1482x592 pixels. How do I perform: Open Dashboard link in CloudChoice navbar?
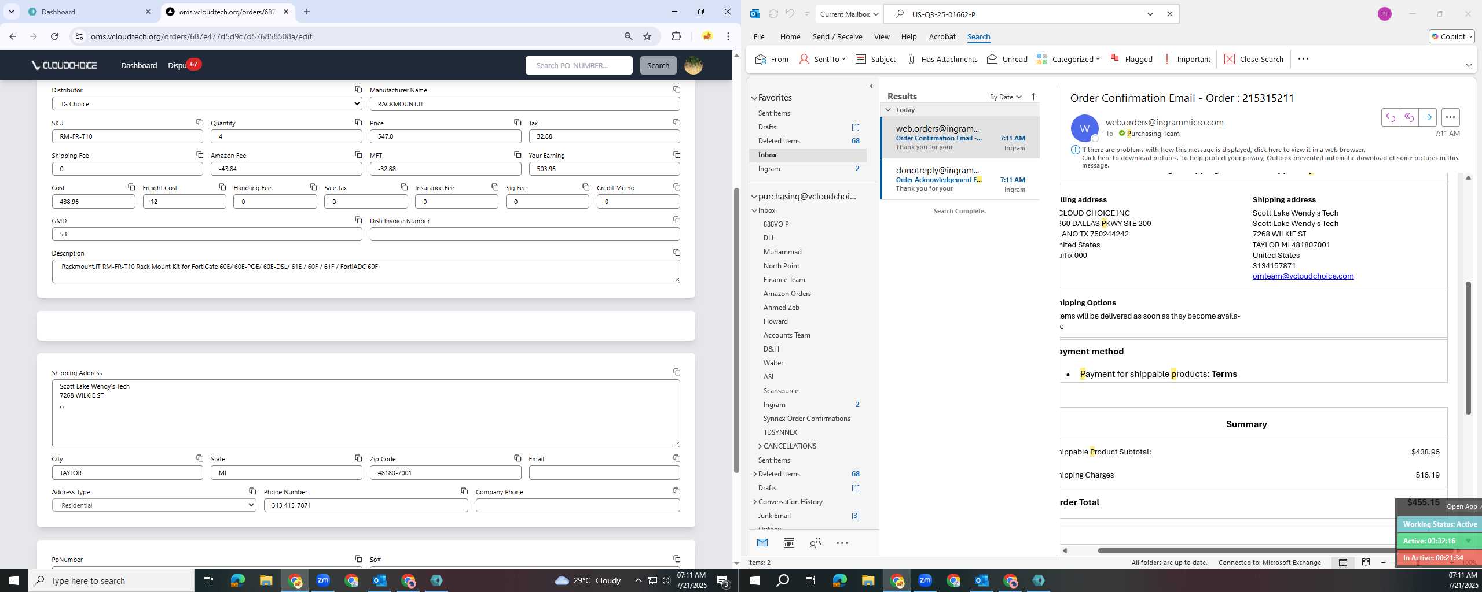[139, 65]
